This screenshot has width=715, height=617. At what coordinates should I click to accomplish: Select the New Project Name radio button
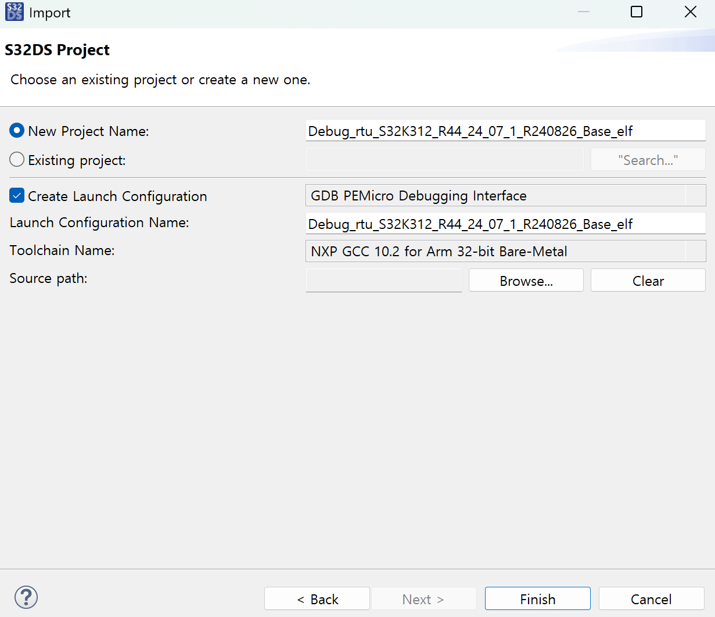(17, 131)
